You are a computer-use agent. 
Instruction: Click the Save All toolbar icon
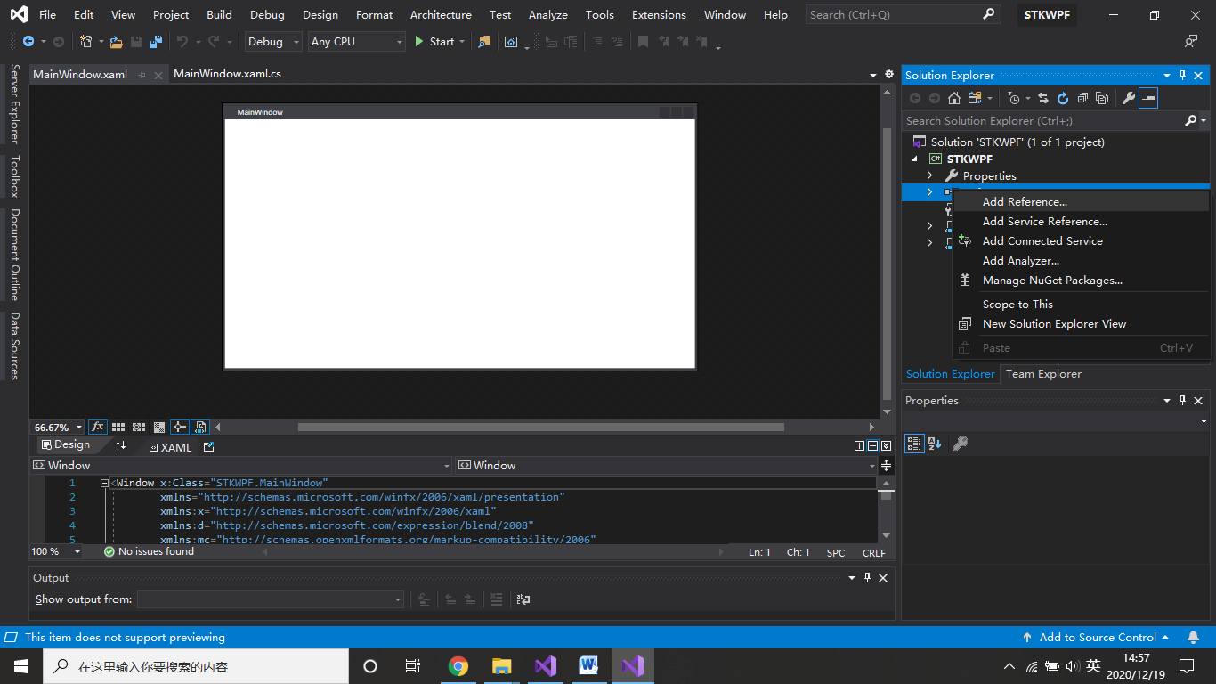155,41
